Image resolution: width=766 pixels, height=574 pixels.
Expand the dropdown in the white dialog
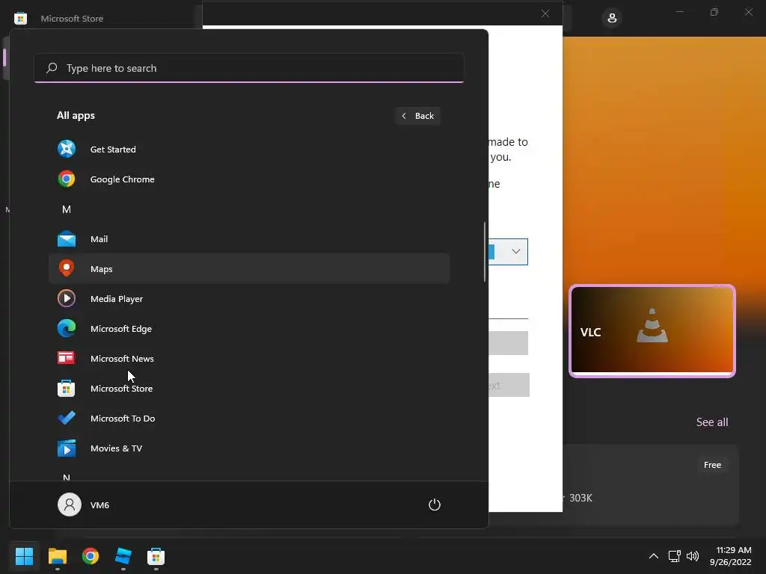click(516, 251)
